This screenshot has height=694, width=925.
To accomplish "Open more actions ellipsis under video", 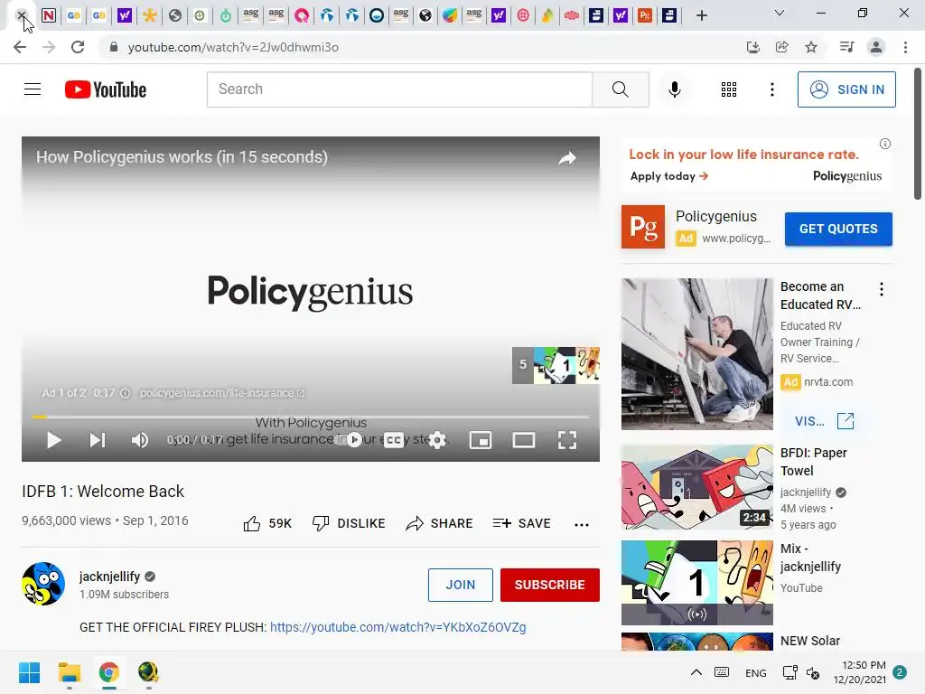I will tap(582, 524).
